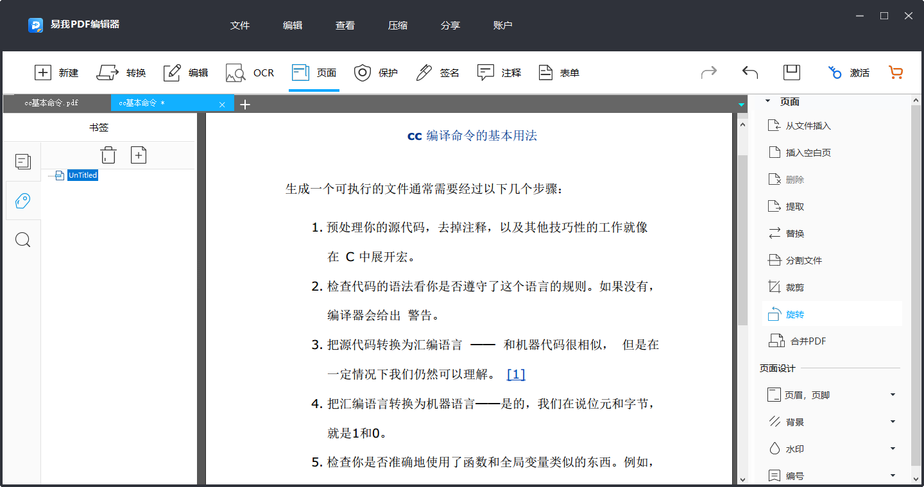This screenshot has width=924, height=487.
Task: Open the 转换 (Convert) tool
Action: coord(121,73)
